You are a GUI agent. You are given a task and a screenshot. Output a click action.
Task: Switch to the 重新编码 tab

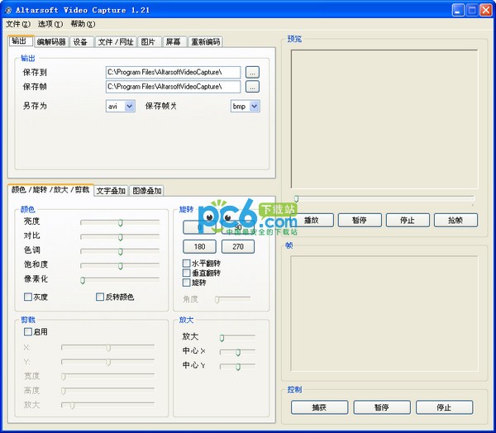(205, 42)
